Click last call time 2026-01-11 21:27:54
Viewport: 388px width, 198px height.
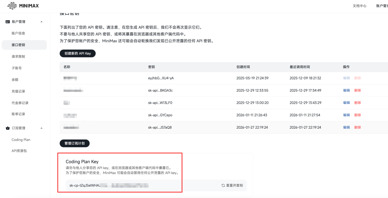point(305,115)
